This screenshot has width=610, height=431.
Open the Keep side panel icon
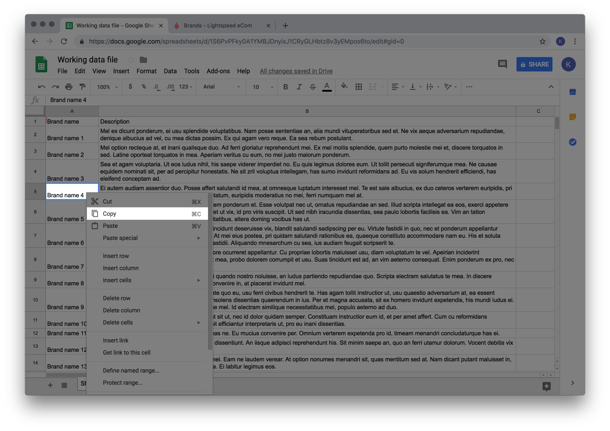pos(573,117)
